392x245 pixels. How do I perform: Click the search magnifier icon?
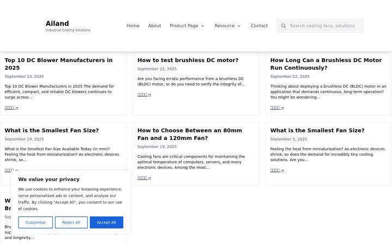point(283,26)
